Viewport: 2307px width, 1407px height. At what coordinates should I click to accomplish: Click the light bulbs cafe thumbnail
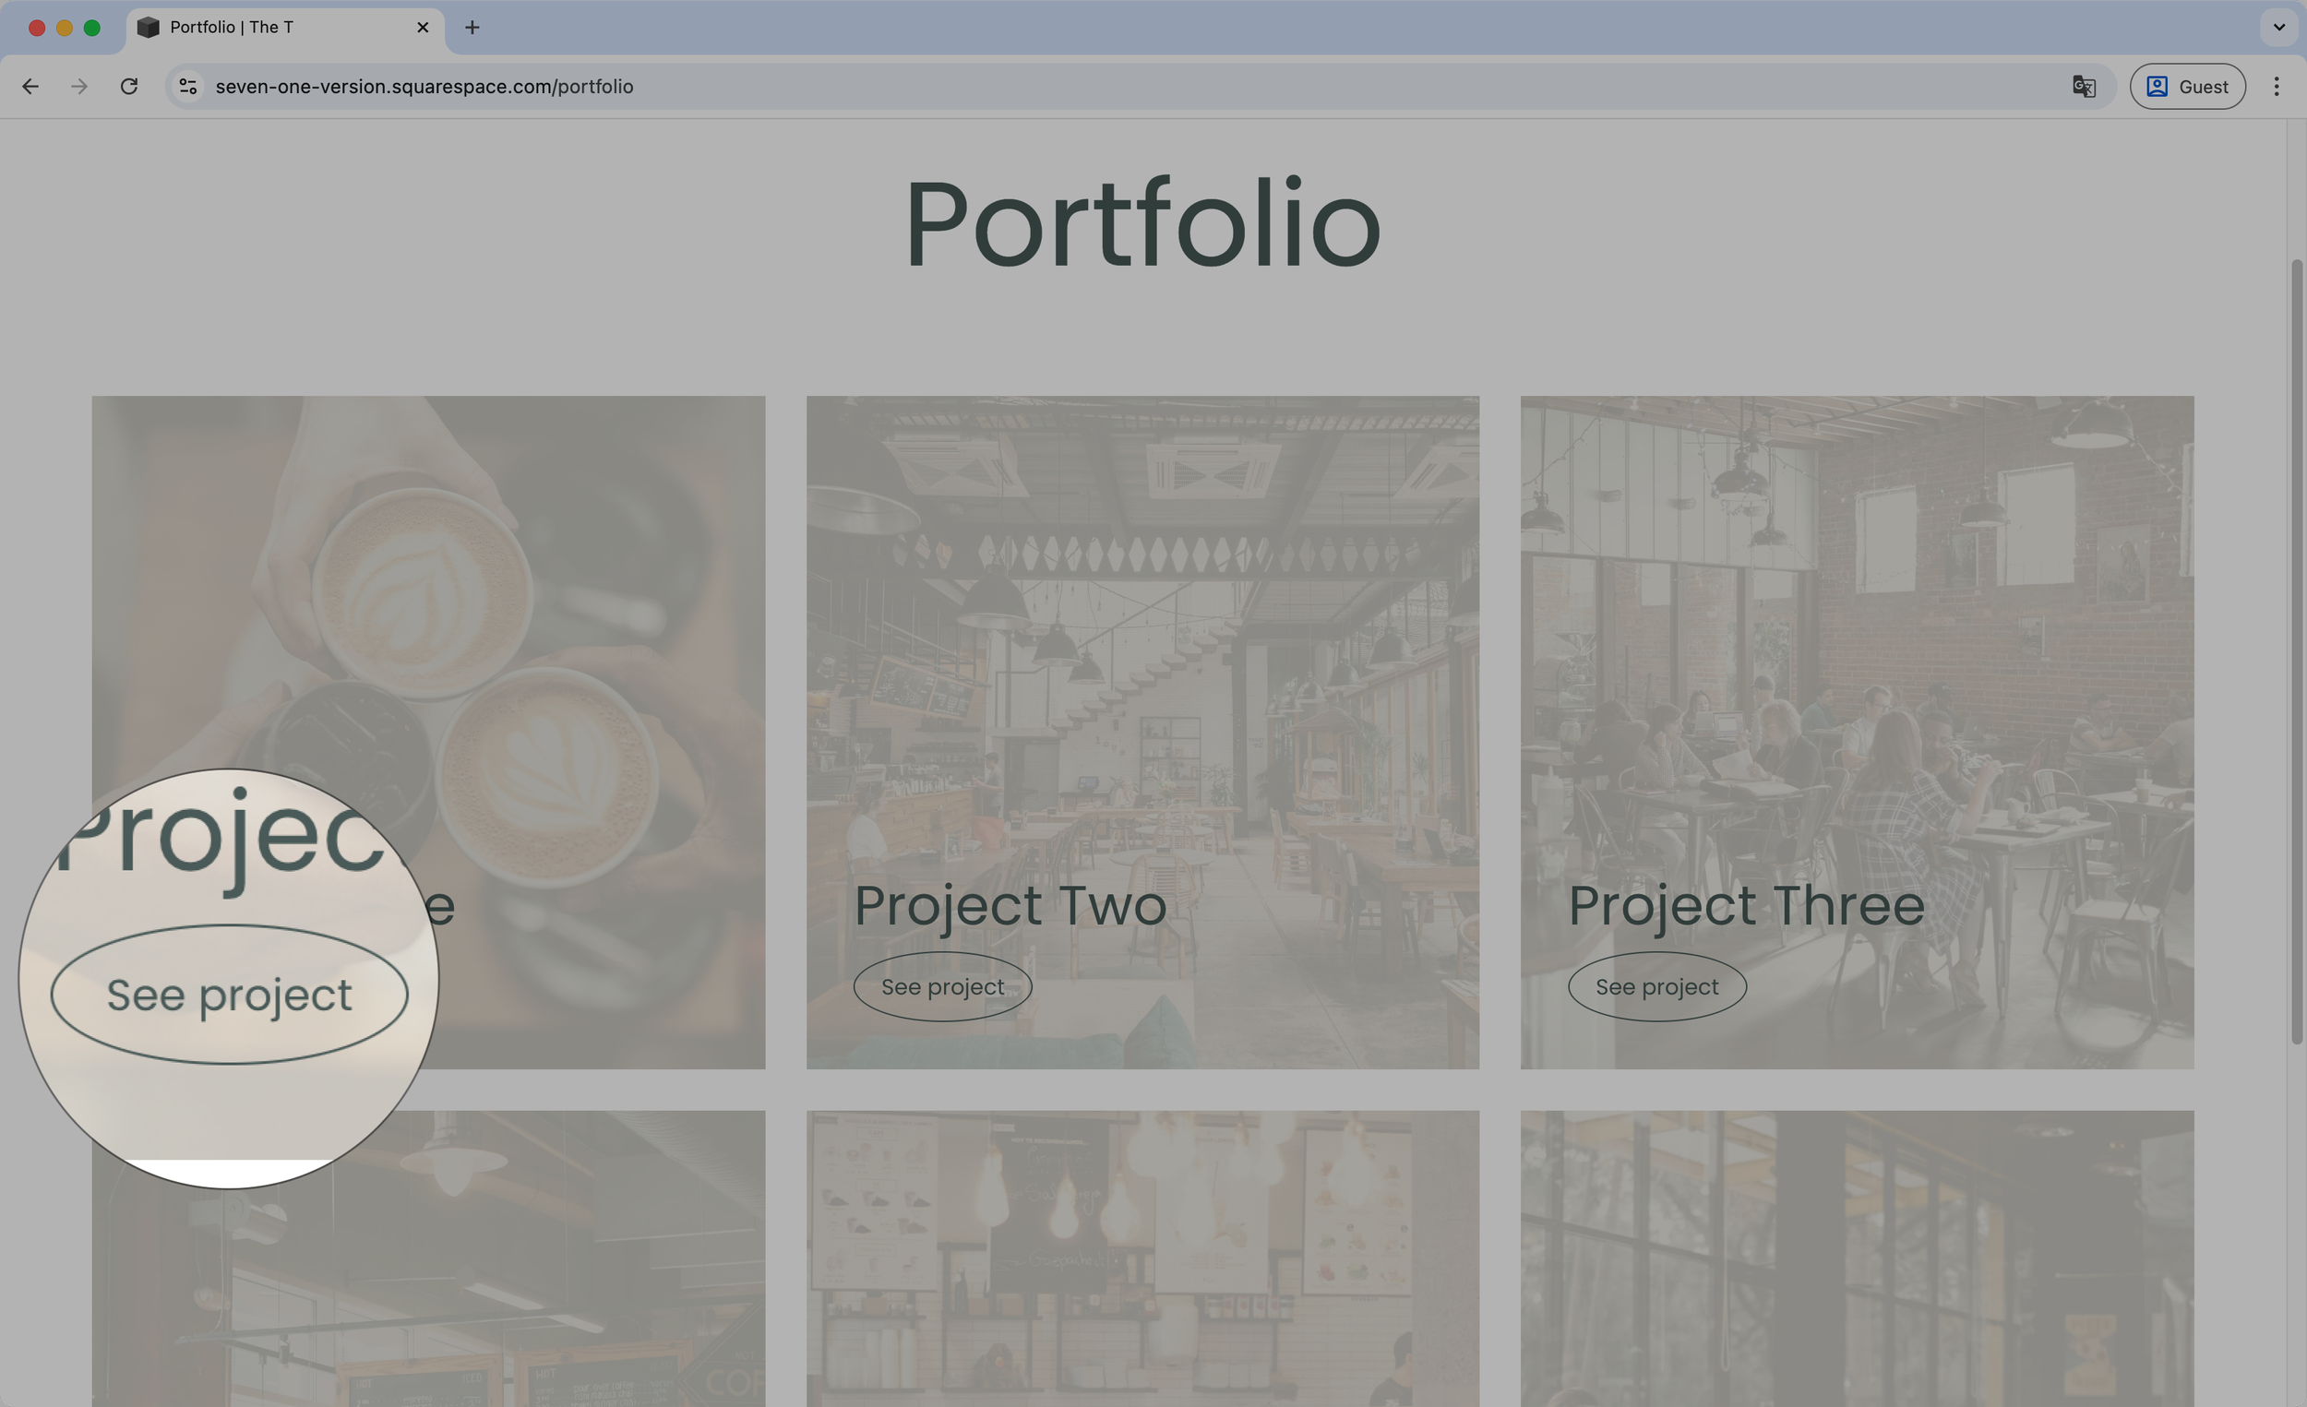1142,1255
